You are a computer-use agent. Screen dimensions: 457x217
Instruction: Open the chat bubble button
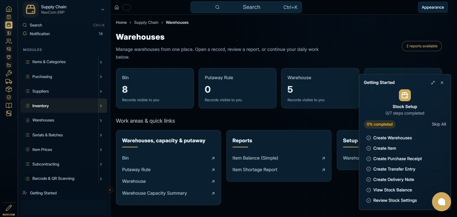[x=442, y=202]
